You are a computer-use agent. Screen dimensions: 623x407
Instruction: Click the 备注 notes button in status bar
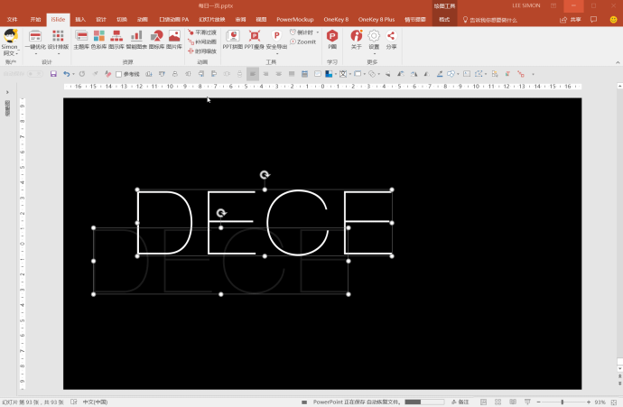[460, 402]
